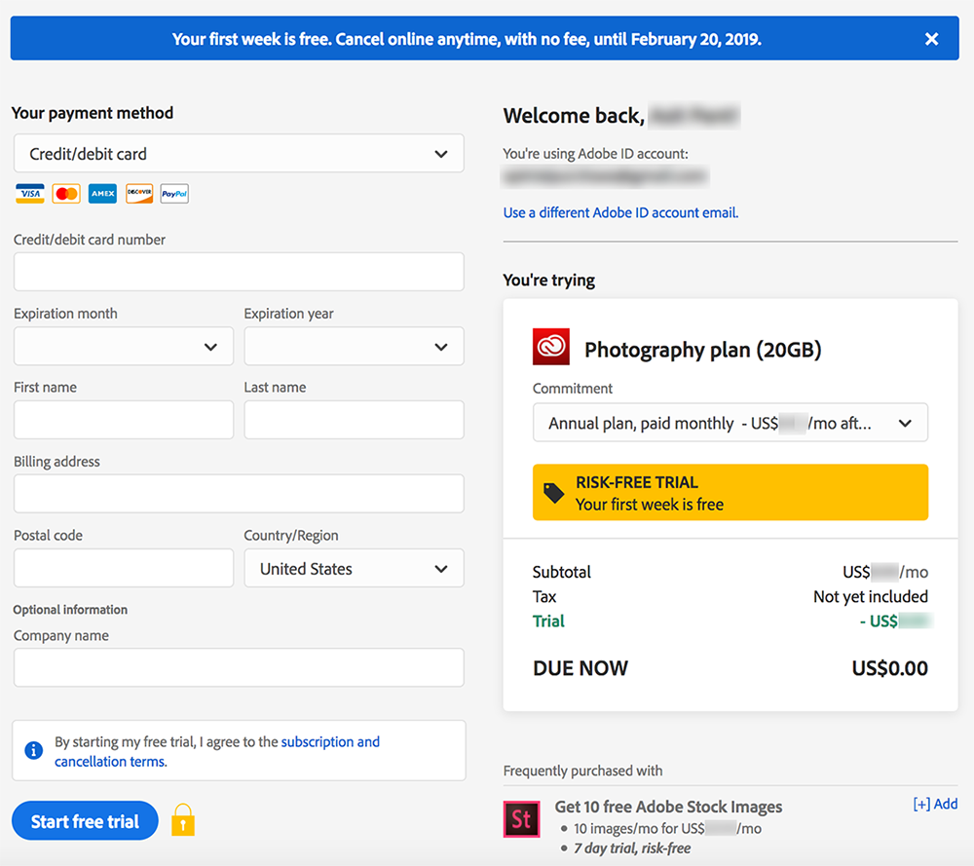This screenshot has width=974, height=866.
Task: Click 'Get 10 free Adobe Stock Images' heading
Action: point(668,807)
